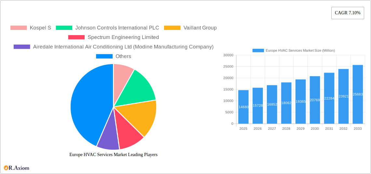Open the R.Axiom logo link
Screen dimensions: 371x174
coord(17,168)
